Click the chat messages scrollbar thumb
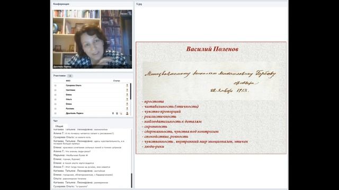 click(132, 180)
